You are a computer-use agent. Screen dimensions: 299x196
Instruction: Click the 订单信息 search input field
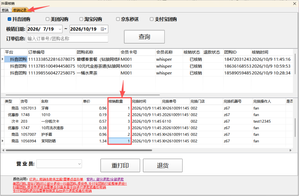(x=67, y=39)
